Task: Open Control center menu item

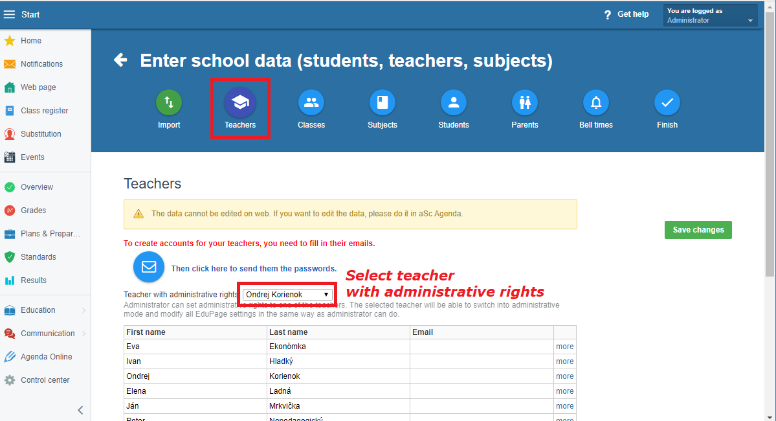Action: coord(45,380)
